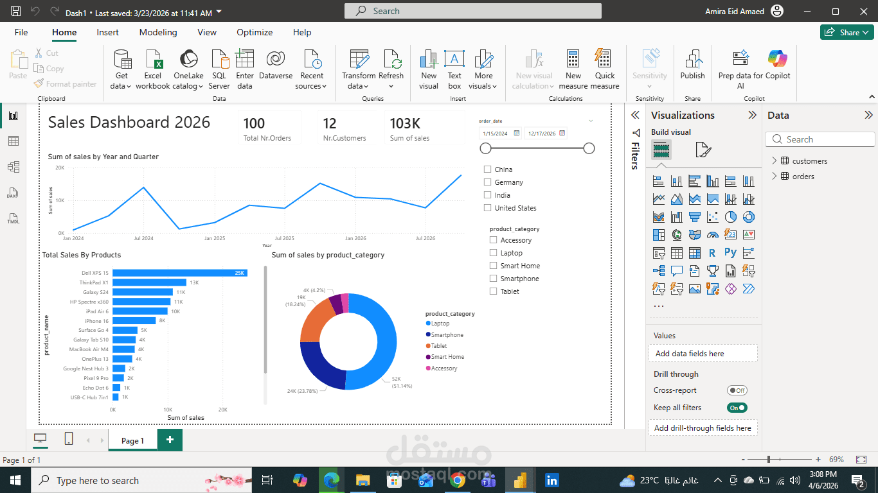Collapse the Data pane

868,116
